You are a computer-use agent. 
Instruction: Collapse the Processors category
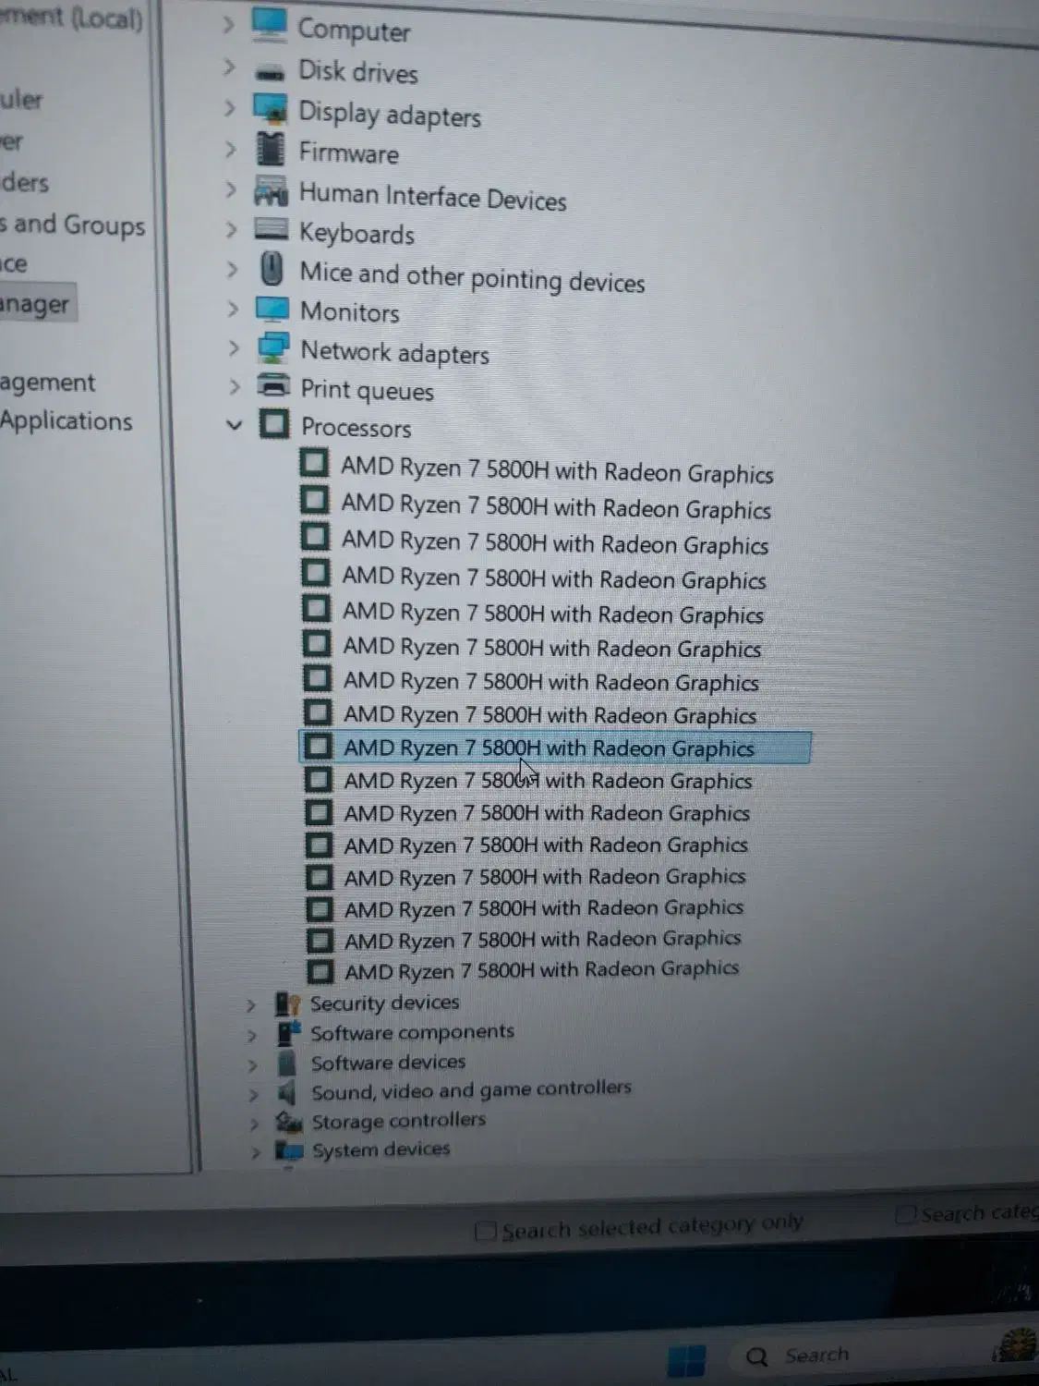(x=235, y=425)
